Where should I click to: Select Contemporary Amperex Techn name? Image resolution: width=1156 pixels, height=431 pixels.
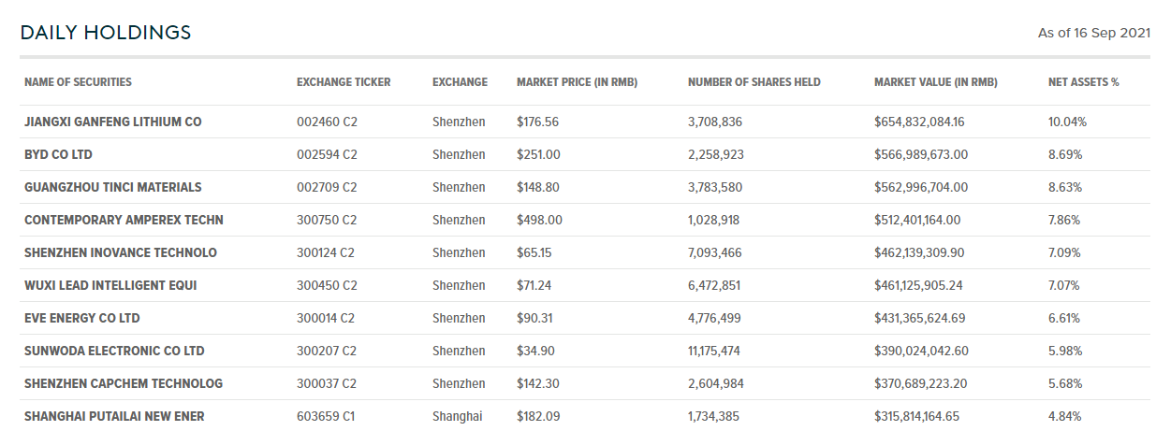[124, 220]
